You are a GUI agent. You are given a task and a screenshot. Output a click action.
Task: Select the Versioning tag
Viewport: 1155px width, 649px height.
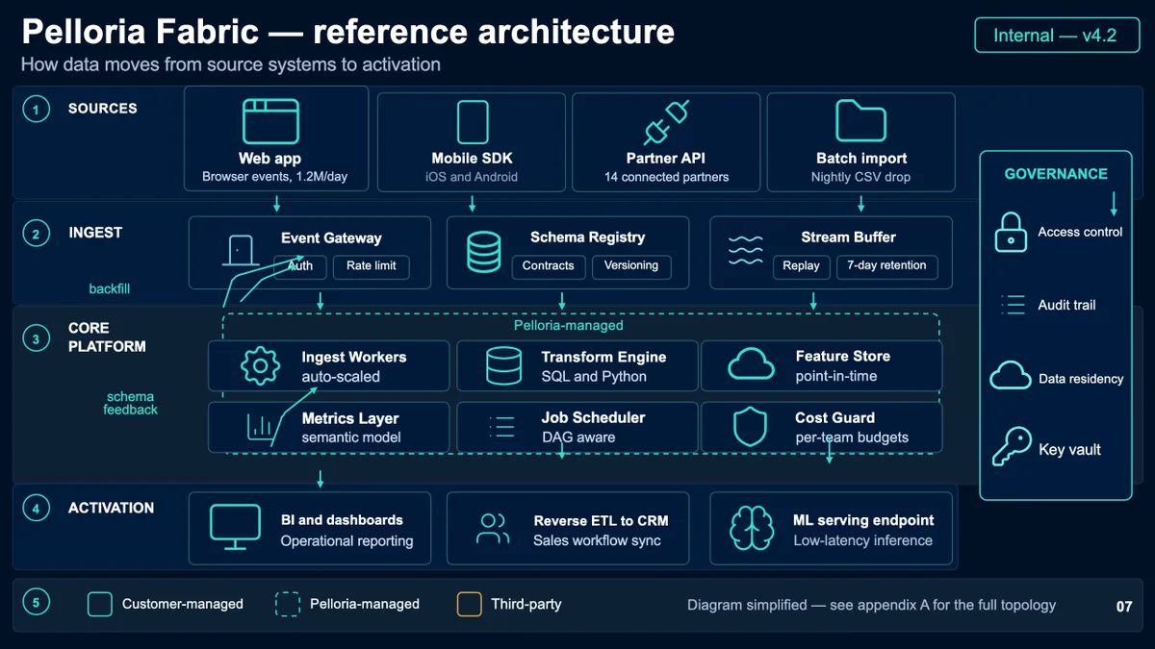coord(631,266)
